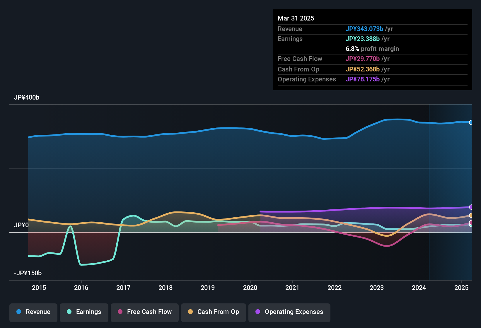This screenshot has width=481, height=328.
Task: Select the Cash From Op endpoint marker
Action: coord(471,216)
